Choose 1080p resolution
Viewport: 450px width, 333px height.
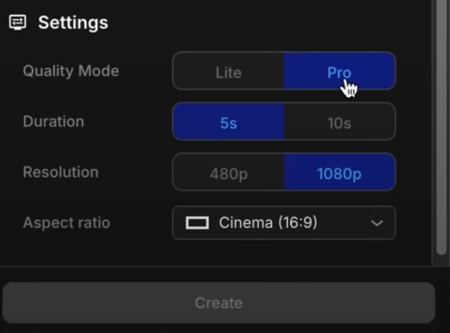pos(339,173)
